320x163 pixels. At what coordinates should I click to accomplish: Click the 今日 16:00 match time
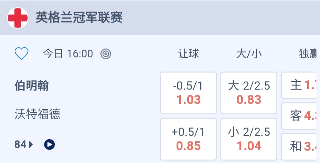click(x=68, y=54)
